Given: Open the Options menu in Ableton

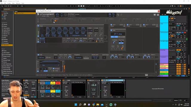Looking at the screenshot, I should coord(18,3).
